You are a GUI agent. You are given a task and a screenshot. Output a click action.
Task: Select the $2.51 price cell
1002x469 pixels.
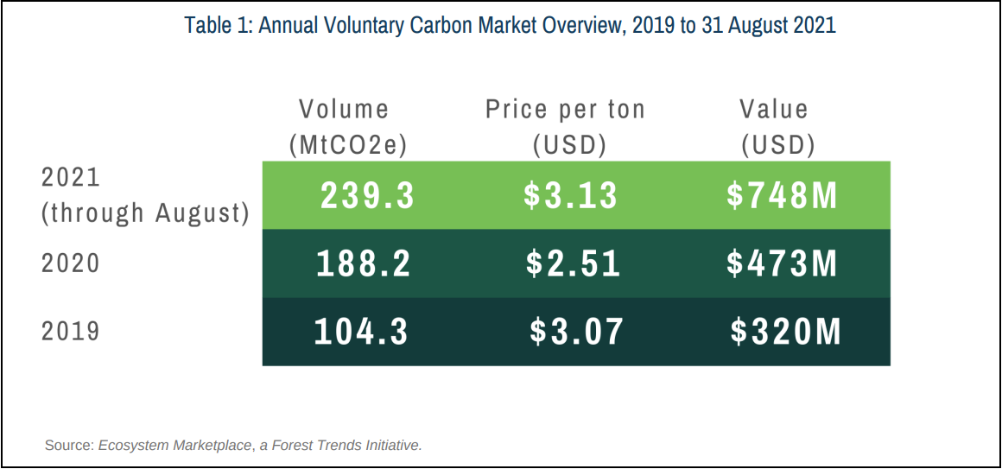tap(574, 263)
